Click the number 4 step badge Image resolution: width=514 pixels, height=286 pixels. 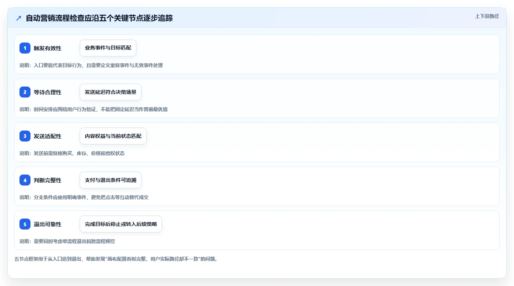(x=25, y=180)
